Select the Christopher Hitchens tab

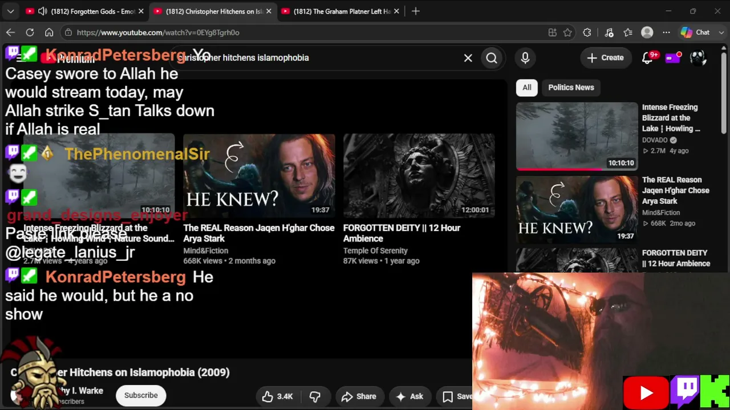[214, 11]
